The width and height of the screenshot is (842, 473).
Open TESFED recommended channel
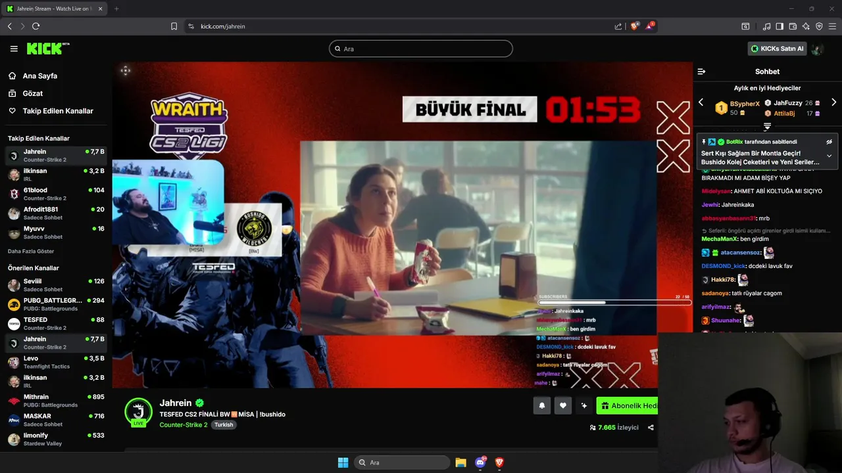coord(56,324)
